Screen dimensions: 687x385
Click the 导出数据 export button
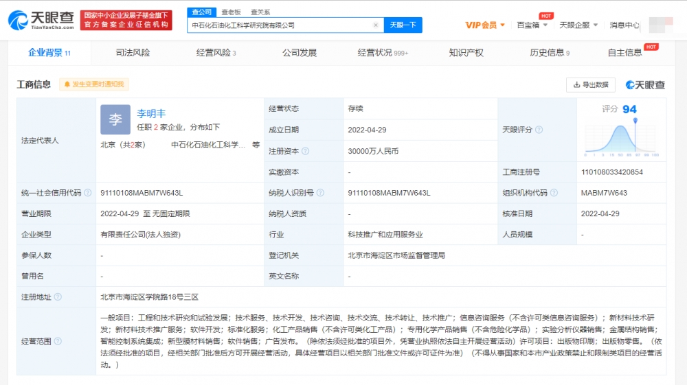coord(590,84)
